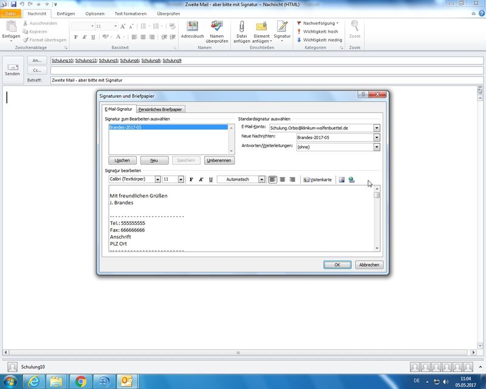The width and height of the screenshot is (486, 389).
Task: Click Wichtigkeit: niedrig
Action: coord(320,40)
